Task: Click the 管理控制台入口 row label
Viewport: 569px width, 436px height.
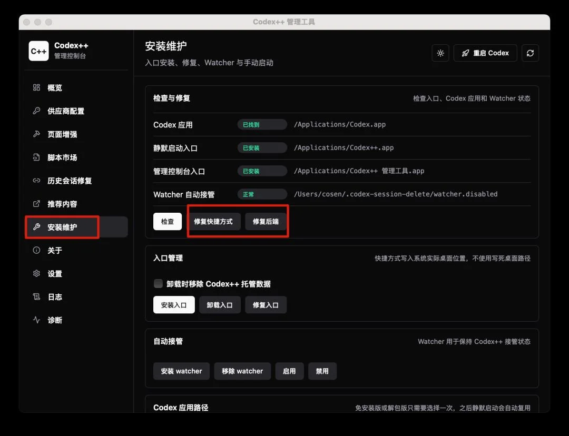Action: (x=179, y=171)
